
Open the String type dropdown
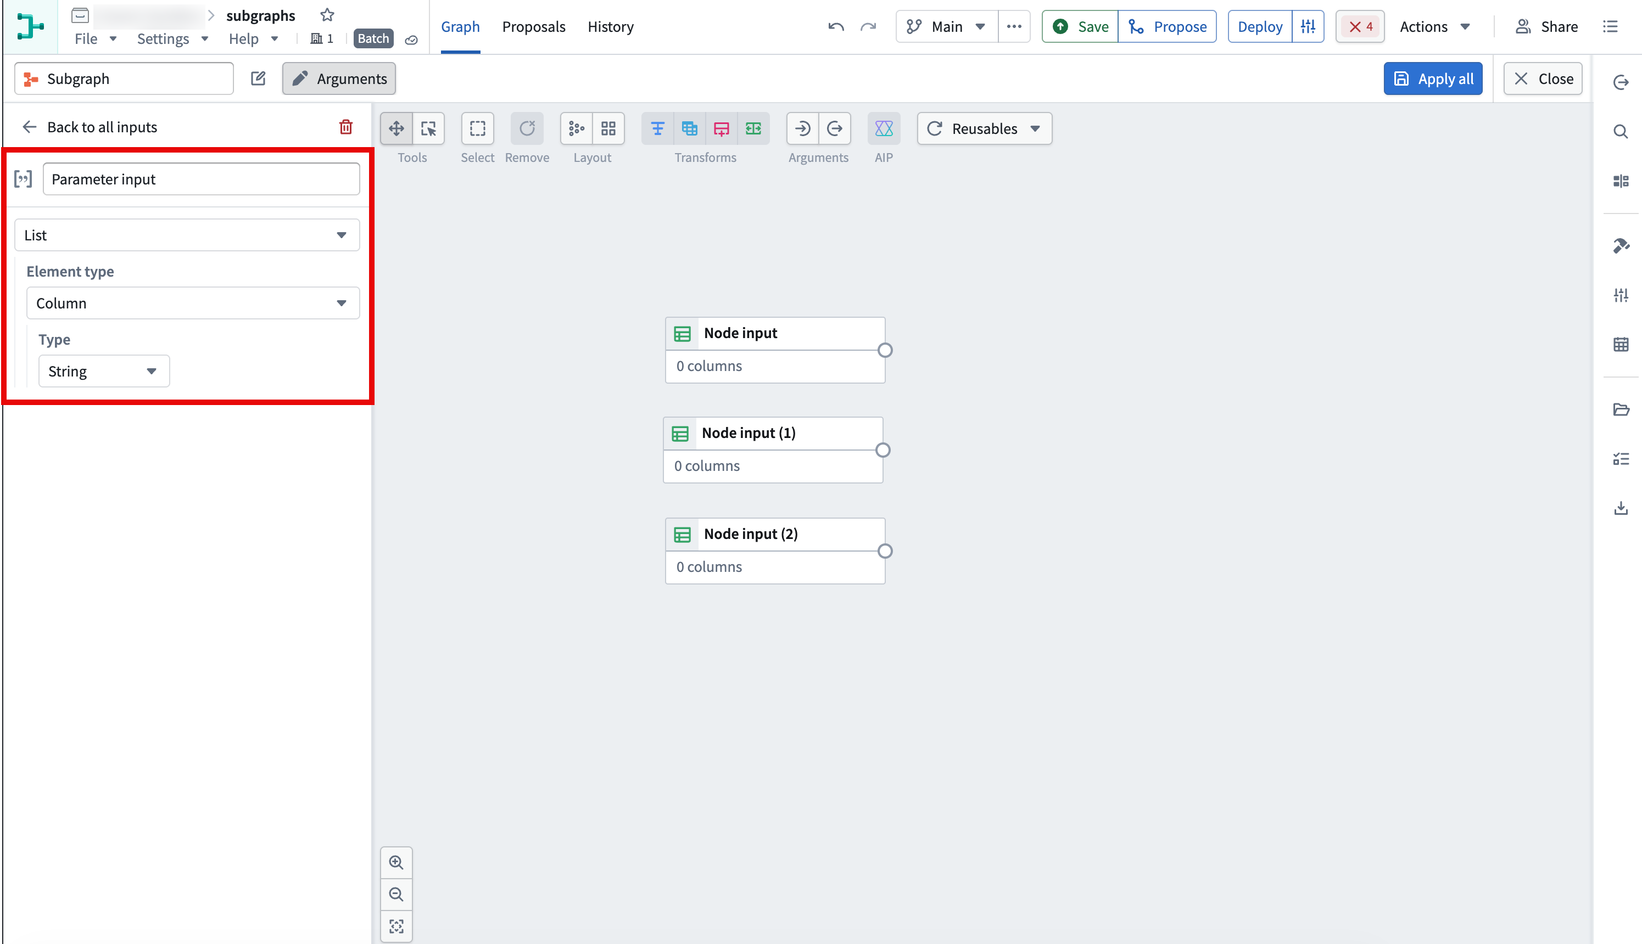pos(104,371)
